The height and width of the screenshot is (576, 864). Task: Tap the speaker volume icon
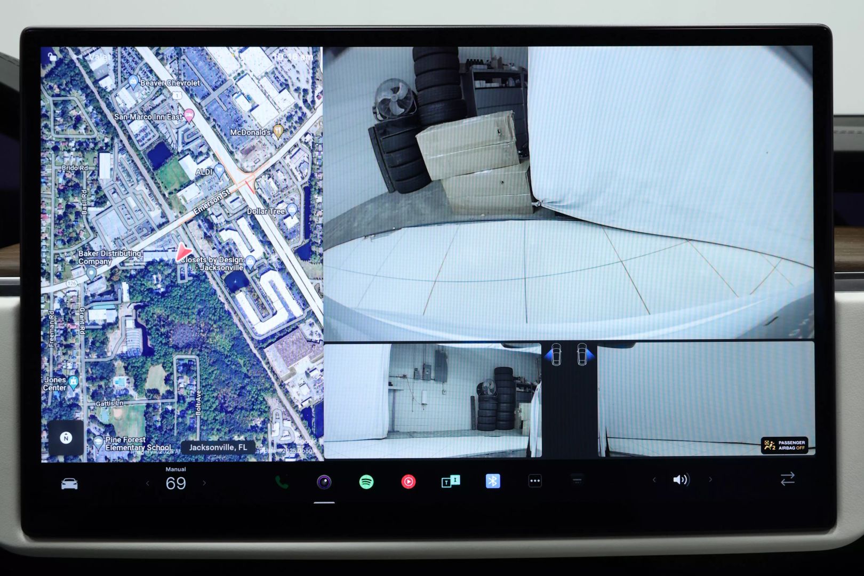pos(681,480)
